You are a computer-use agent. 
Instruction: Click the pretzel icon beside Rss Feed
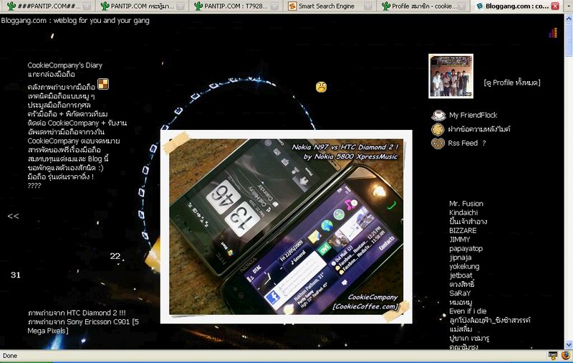[438, 143]
